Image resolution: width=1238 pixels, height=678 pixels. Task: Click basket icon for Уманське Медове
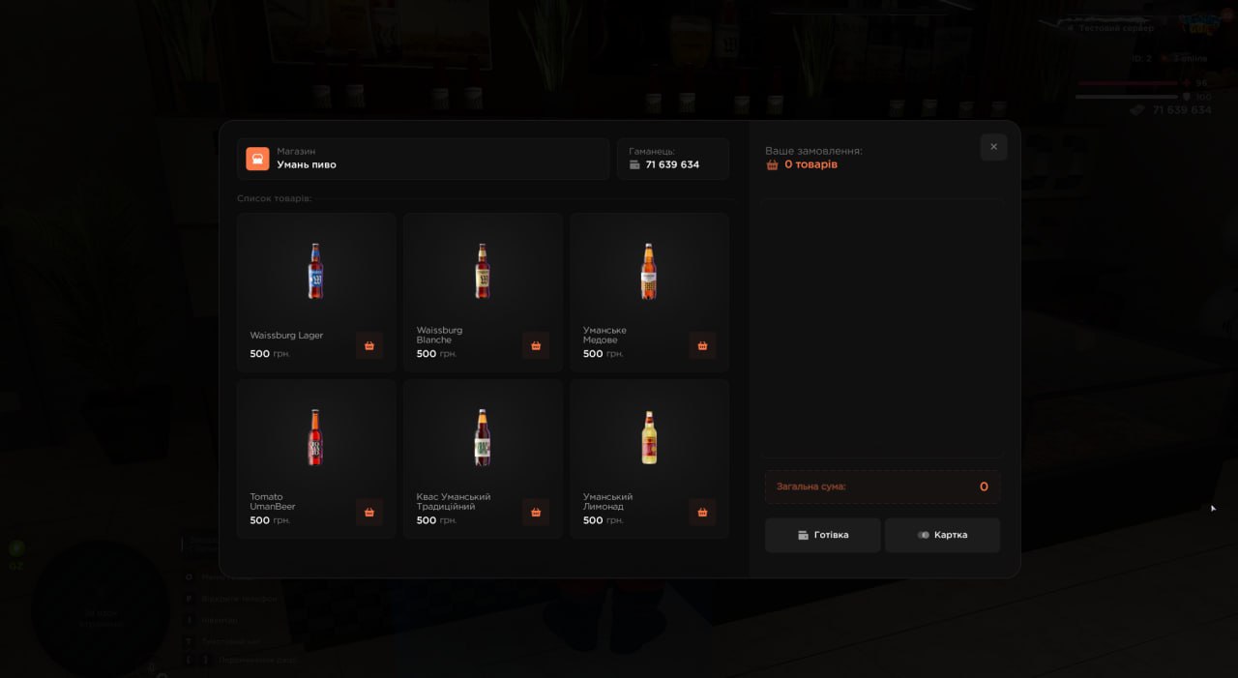click(x=702, y=345)
